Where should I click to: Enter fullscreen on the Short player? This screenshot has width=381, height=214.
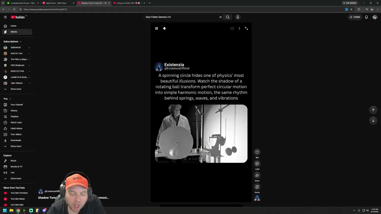tap(246, 29)
